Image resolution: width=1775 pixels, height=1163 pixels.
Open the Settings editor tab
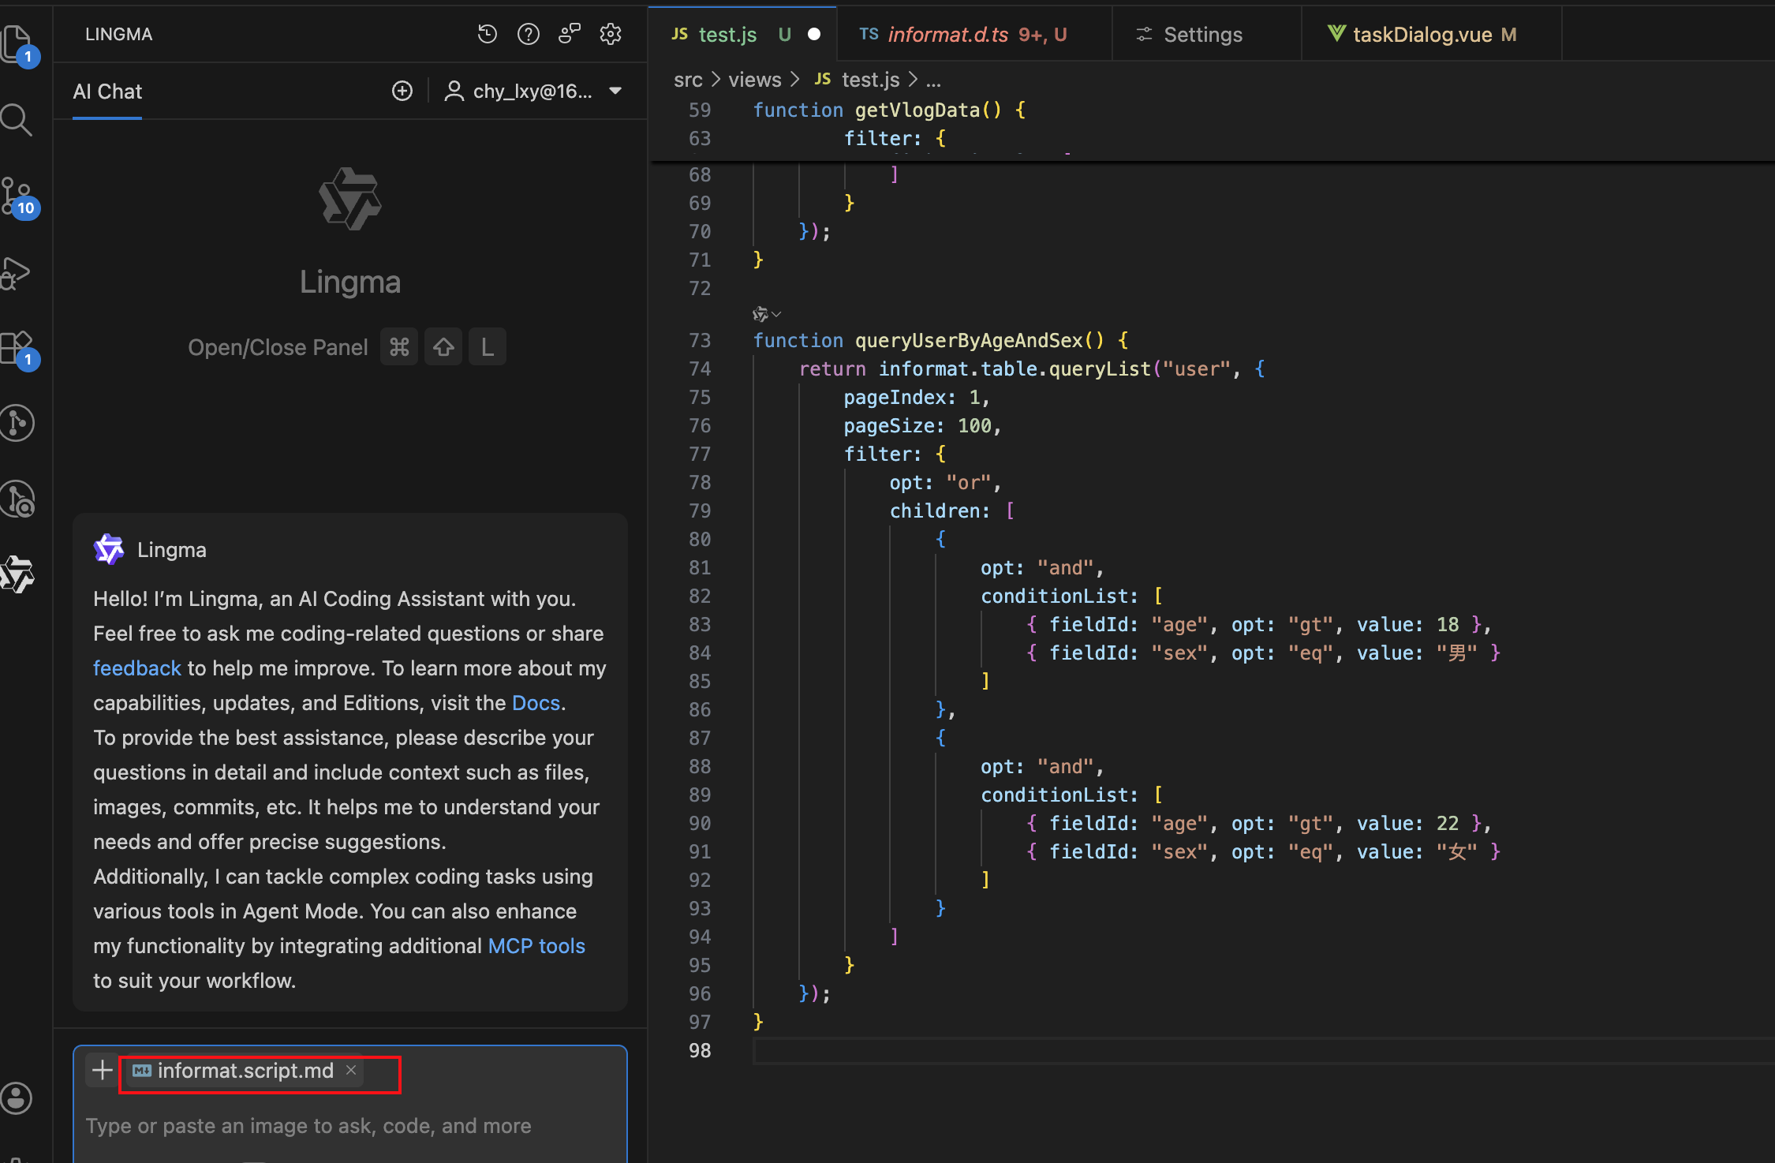point(1202,35)
